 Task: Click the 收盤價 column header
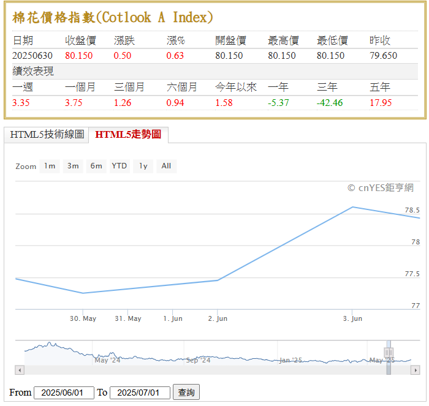point(80,40)
